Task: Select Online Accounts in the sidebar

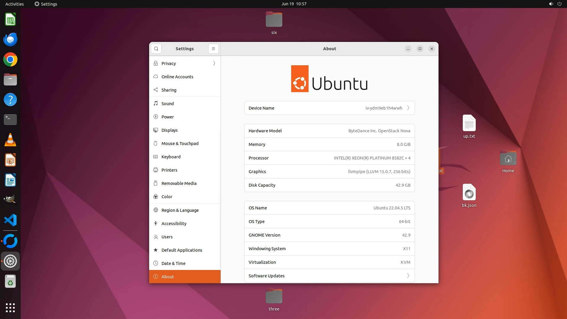Action: (177, 77)
